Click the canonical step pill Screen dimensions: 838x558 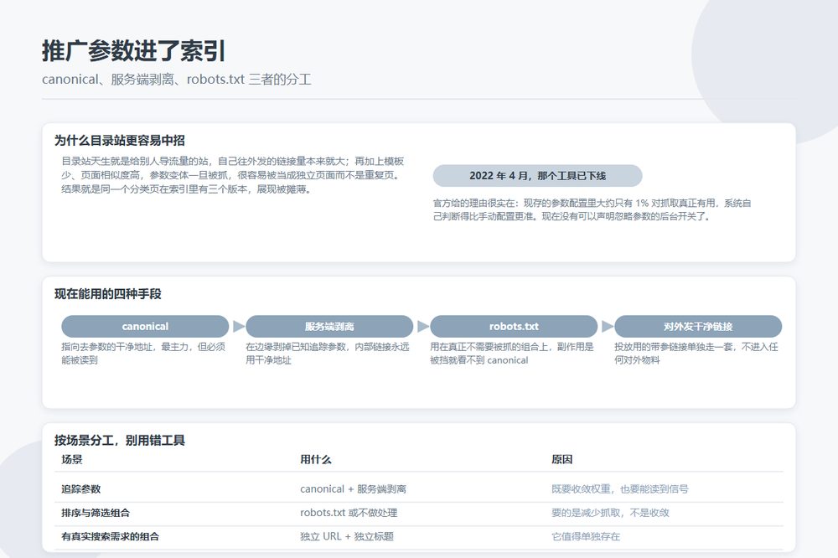coord(145,326)
